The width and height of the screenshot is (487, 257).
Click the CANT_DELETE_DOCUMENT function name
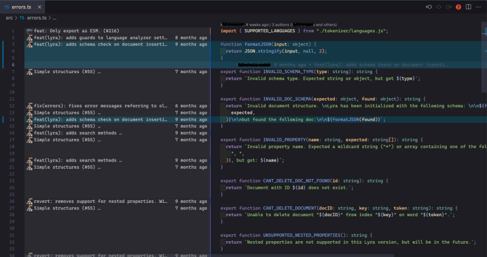pos(290,208)
